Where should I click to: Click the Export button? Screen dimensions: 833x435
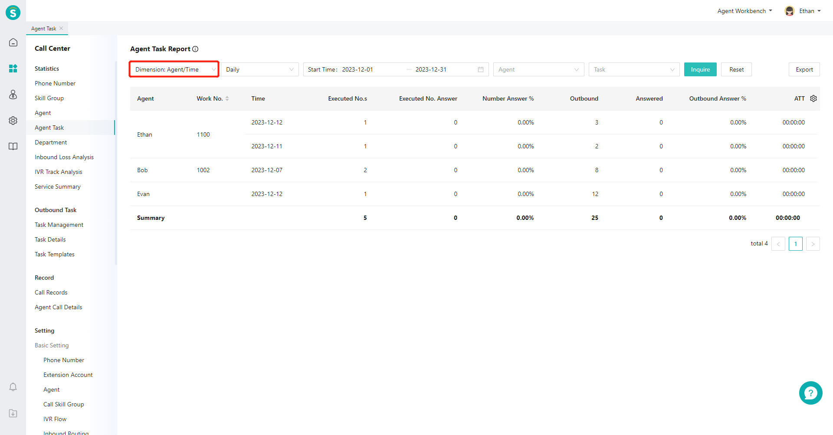[804, 69]
